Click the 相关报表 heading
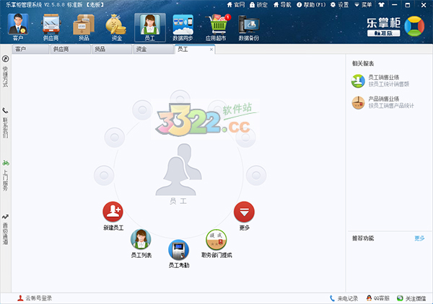The height and width of the screenshot is (304, 433). (x=363, y=63)
